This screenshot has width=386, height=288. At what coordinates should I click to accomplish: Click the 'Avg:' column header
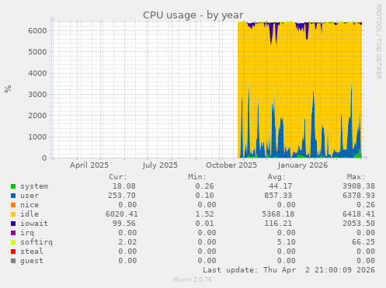(276, 177)
